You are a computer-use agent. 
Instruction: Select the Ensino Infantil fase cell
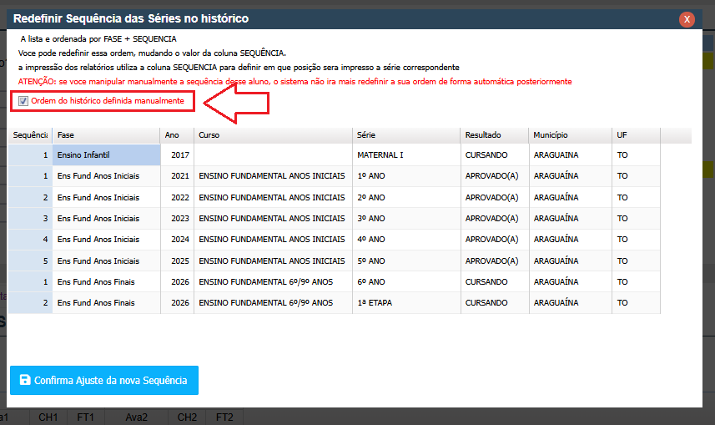click(106, 155)
